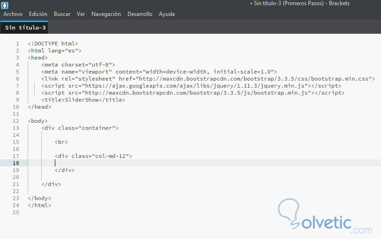Click the closing head tag
Viewport: 381px width, 239px height.
click(x=39, y=107)
